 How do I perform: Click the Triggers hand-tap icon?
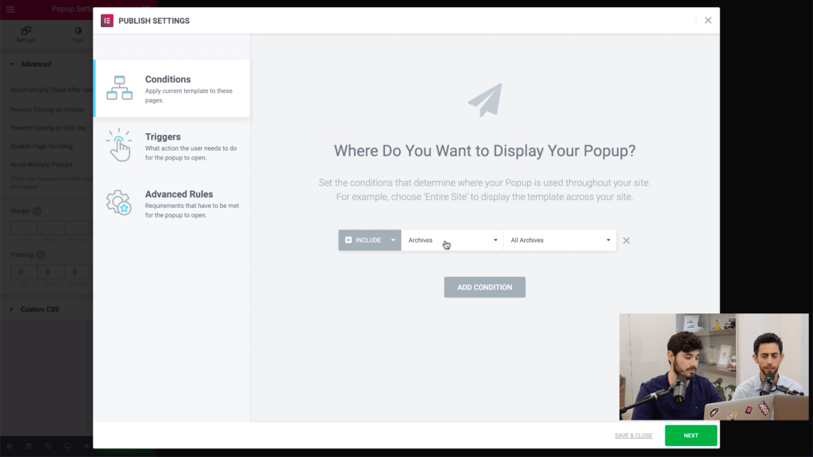point(119,145)
